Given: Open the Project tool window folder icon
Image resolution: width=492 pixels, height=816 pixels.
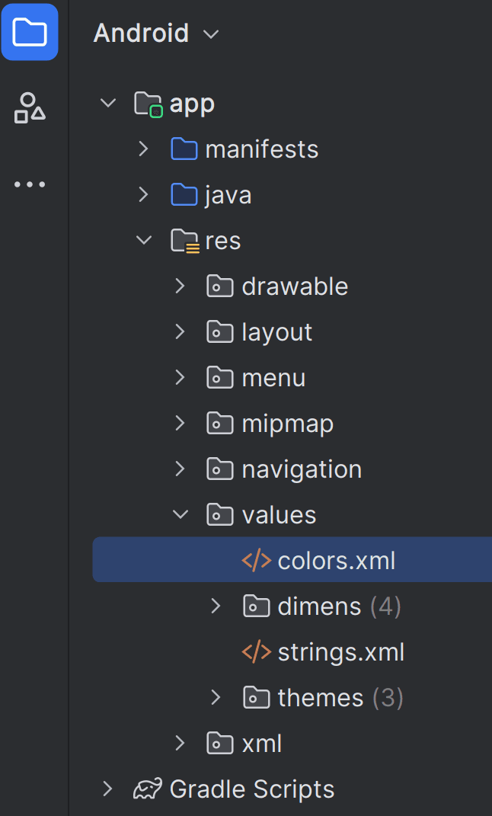Looking at the screenshot, I should [30, 32].
